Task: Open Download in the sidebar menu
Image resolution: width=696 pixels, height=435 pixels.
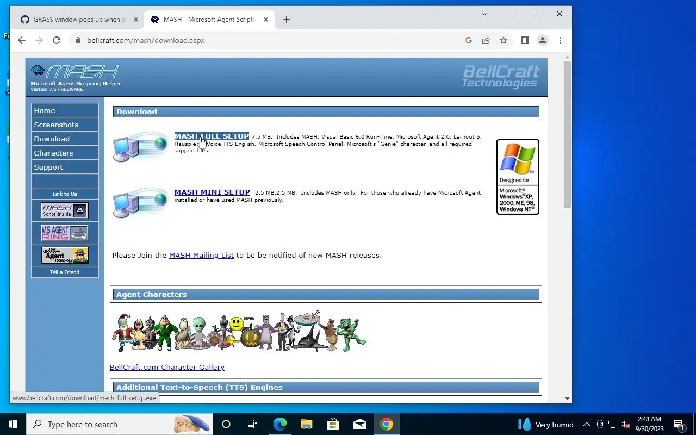Action: point(65,139)
